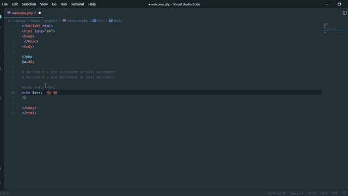Screen dimensions: 348x196
Task: Click the 'echo $a++;' code line
Action: [32, 93]
